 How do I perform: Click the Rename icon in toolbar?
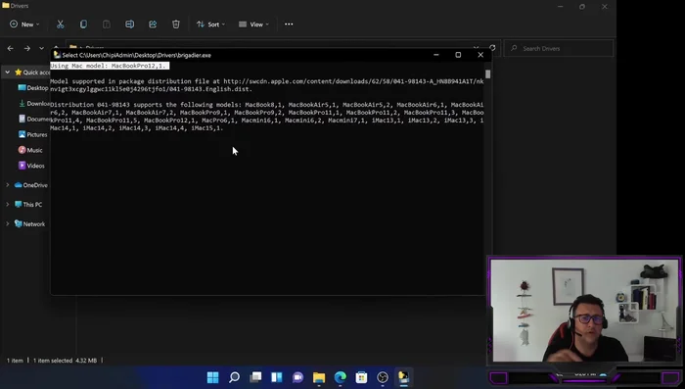(130, 24)
